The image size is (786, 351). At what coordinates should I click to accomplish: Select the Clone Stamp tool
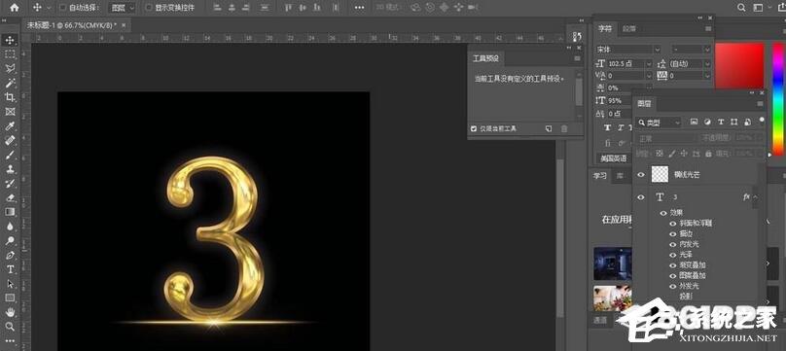[x=10, y=169]
